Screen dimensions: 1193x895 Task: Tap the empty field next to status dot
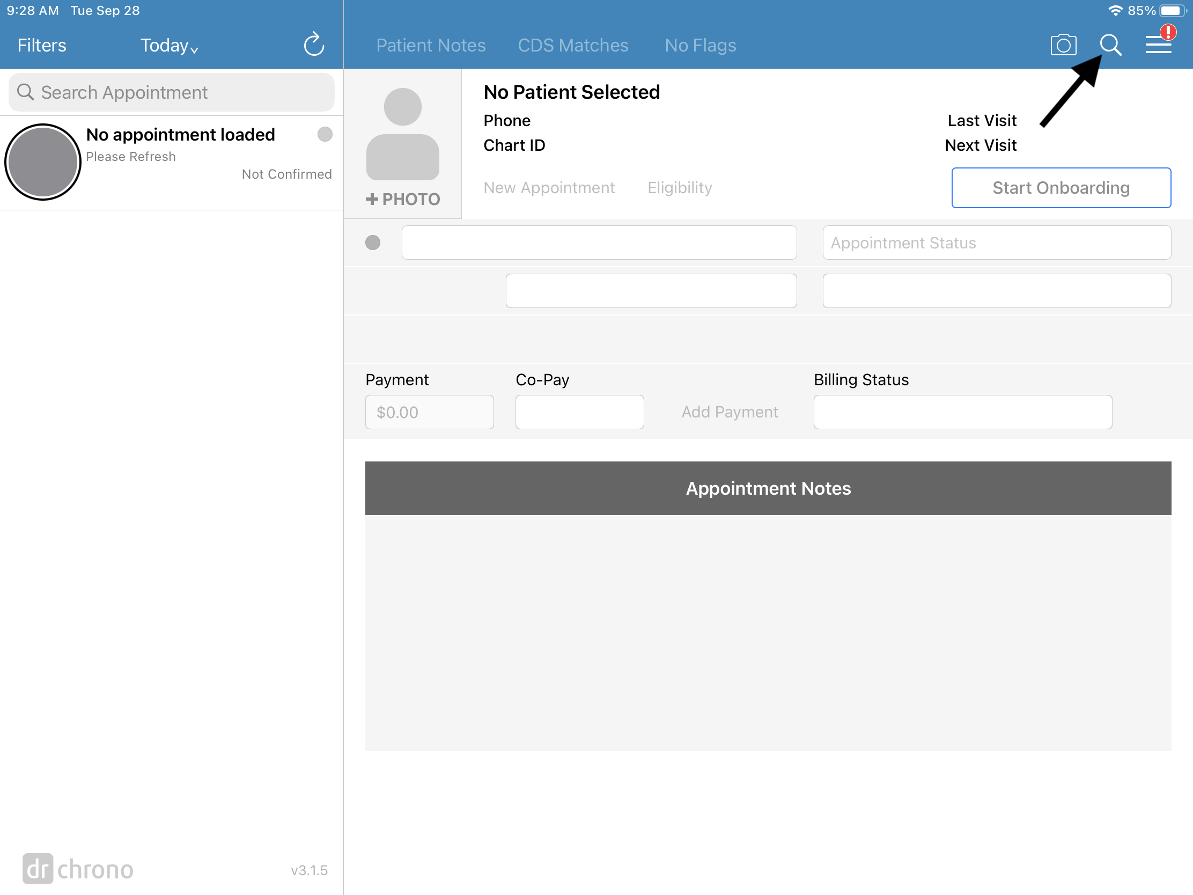tap(599, 243)
